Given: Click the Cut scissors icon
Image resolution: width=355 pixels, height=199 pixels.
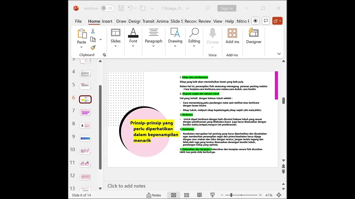Looking at the screenshot, I should coord(93,31).
